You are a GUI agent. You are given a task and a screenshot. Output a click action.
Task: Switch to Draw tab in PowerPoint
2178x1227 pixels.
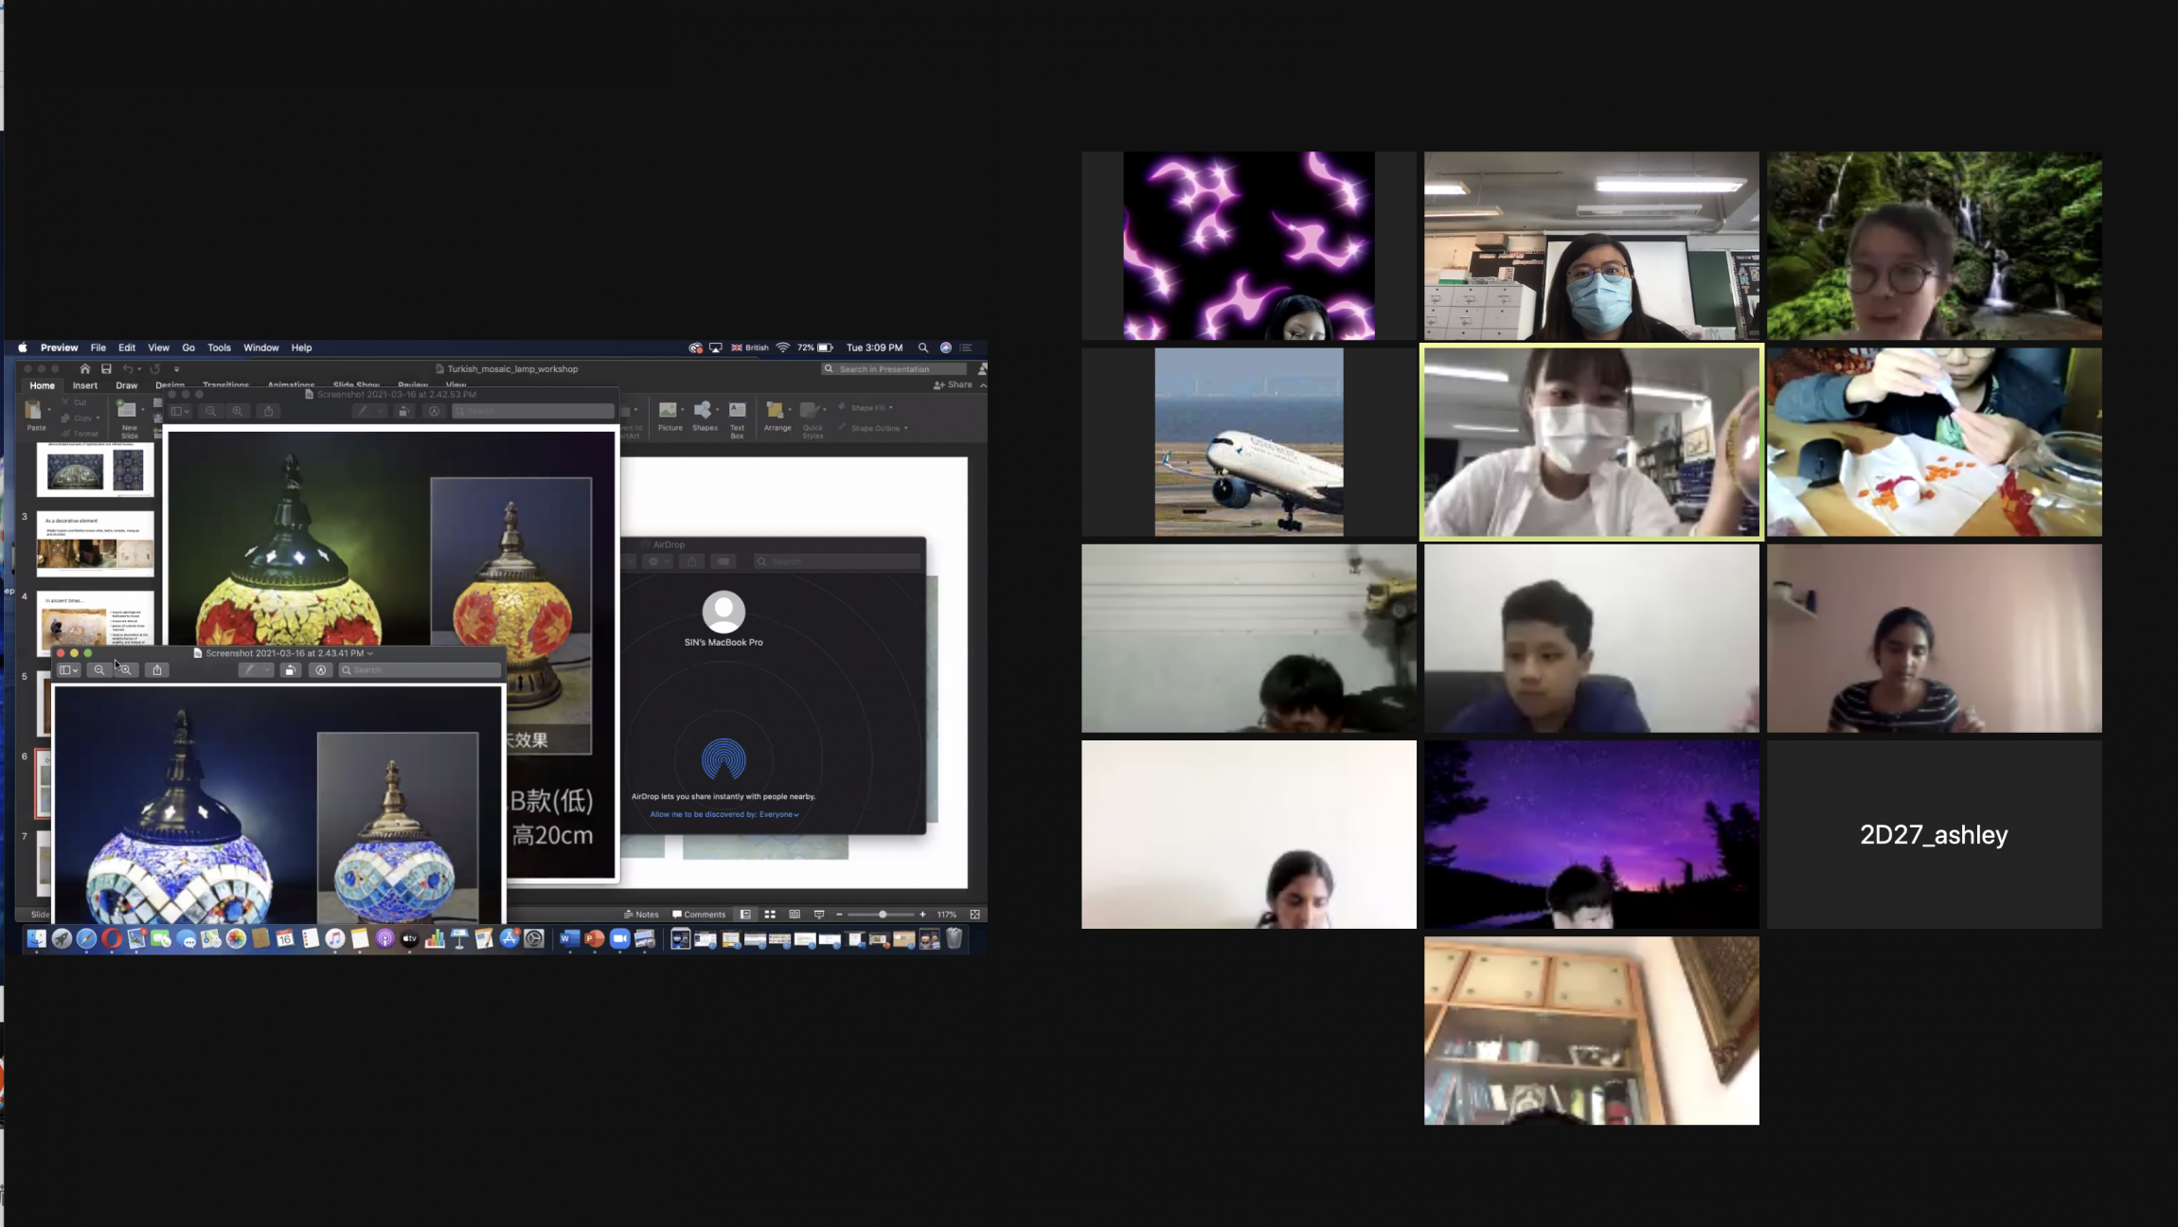127,385
